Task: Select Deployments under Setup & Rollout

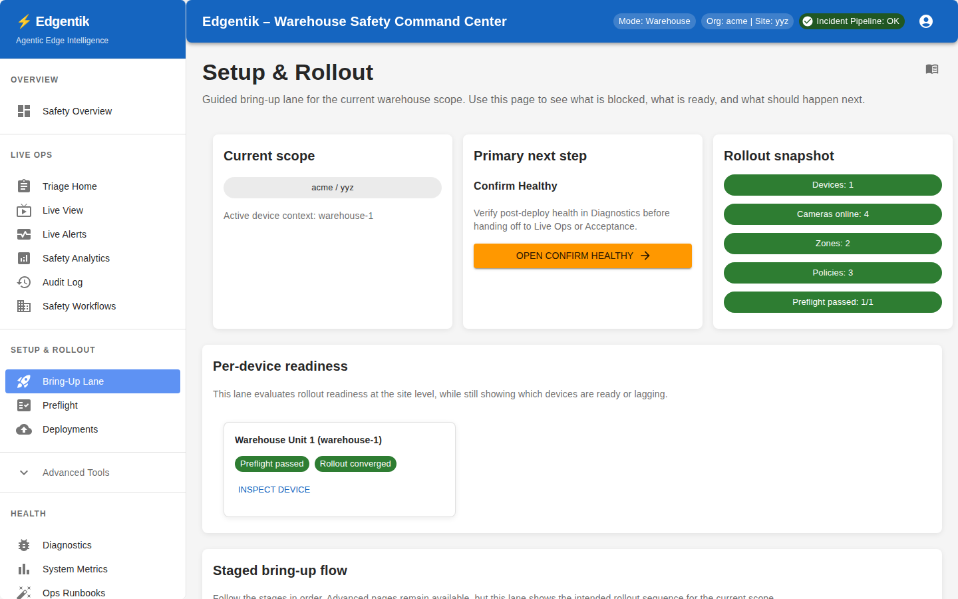Action: pyautogui.click(x=69, y=429)
